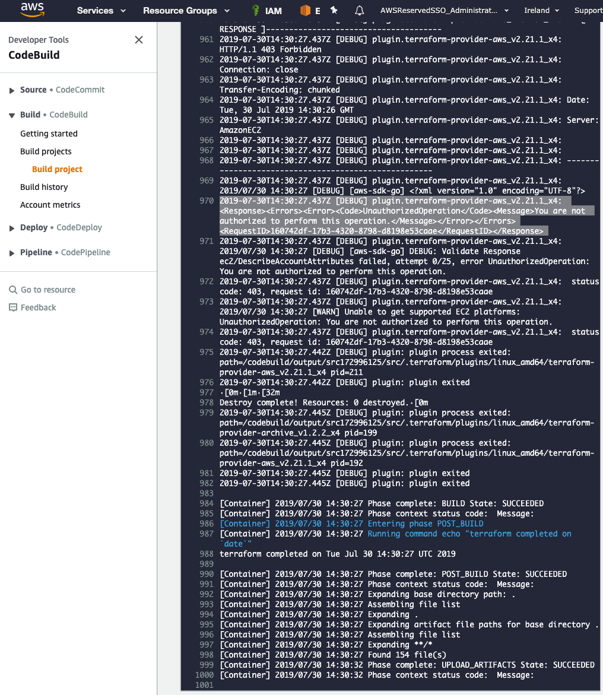
Task: Open the AWSReservedSSO_Administrator account menu
Action: tap(445, 11)
